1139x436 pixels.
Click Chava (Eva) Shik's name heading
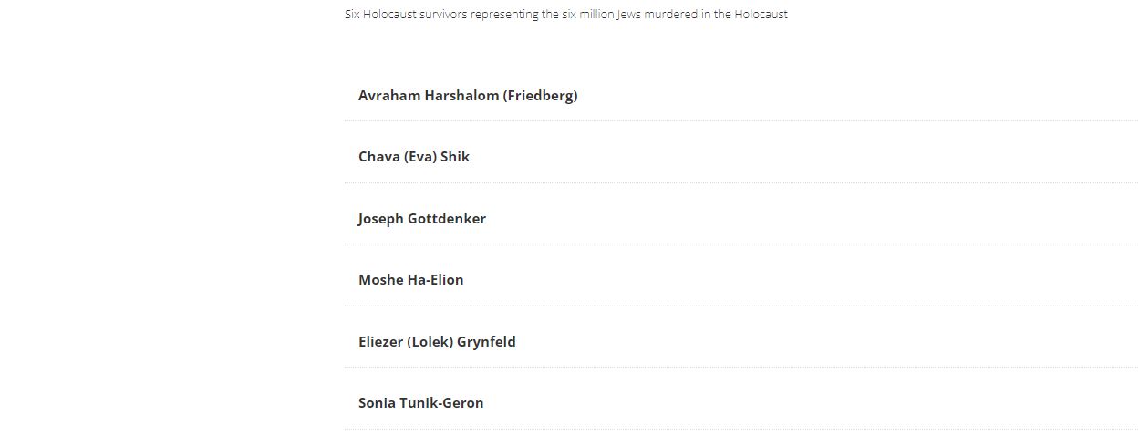pos(413,157)
